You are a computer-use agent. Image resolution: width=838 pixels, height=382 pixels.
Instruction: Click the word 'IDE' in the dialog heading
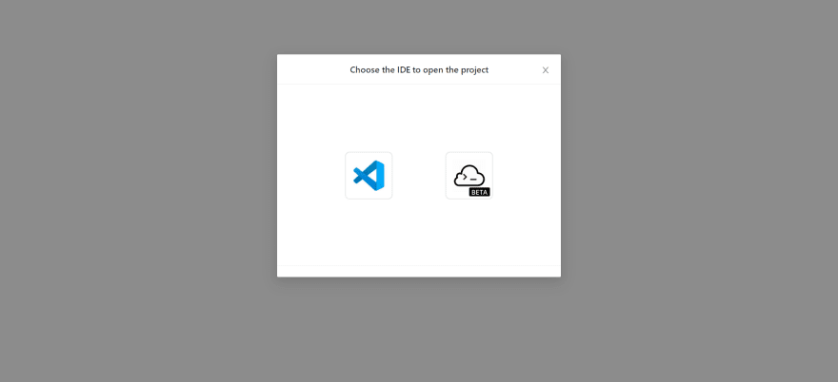404,70
